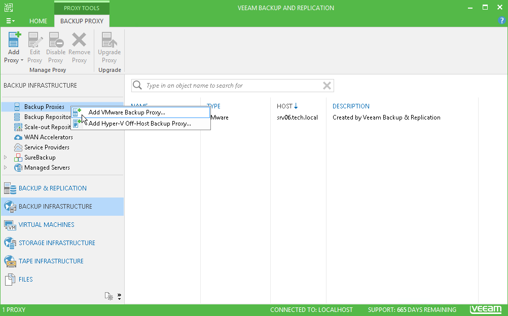
Task: Click the Backup Infrastructure view icon
Action: click(x=10, y=207)
